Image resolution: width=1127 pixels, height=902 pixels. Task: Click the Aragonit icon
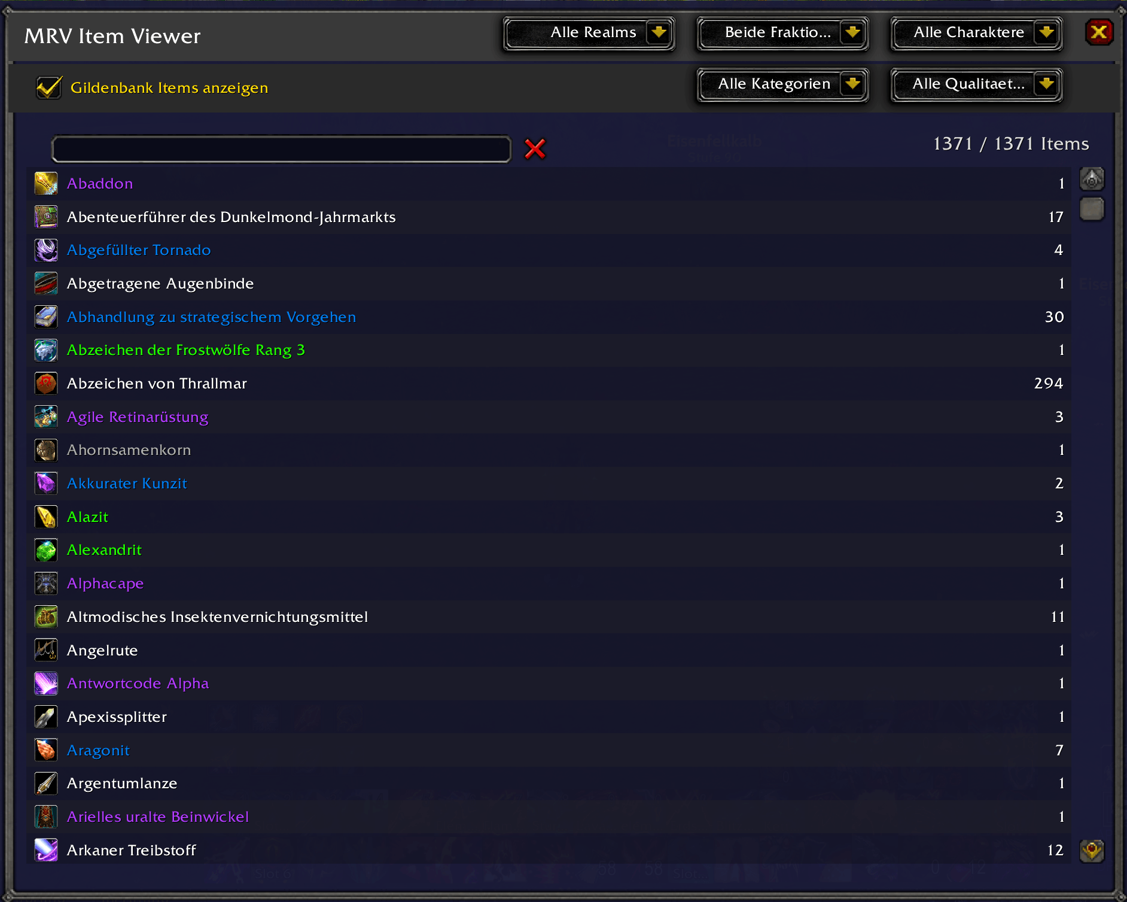[x=46, y=750]
